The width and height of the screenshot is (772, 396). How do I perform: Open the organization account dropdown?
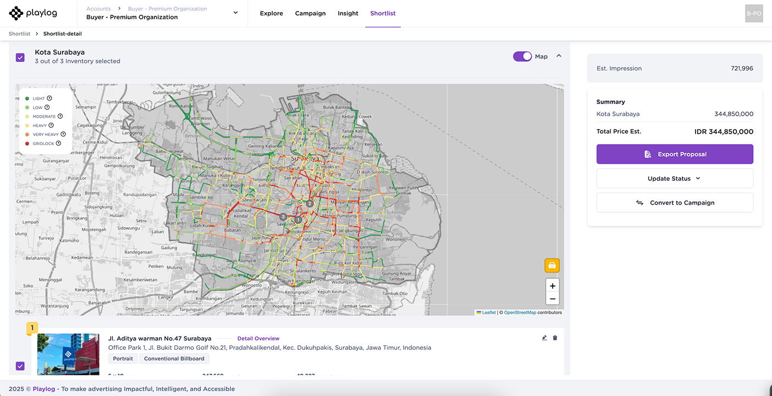[x=235, y=13]
